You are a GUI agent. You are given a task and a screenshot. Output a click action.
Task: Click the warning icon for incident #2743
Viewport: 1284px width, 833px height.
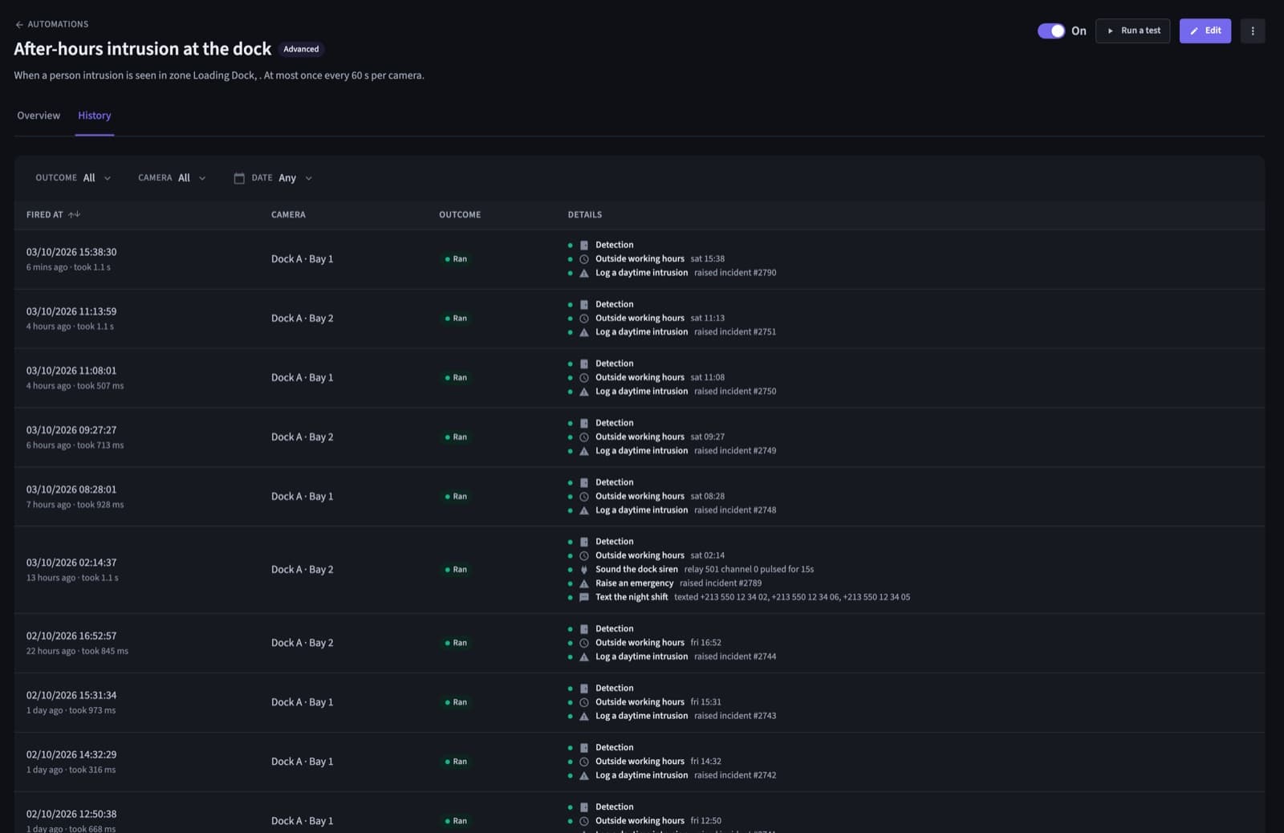tap(584, 716)
